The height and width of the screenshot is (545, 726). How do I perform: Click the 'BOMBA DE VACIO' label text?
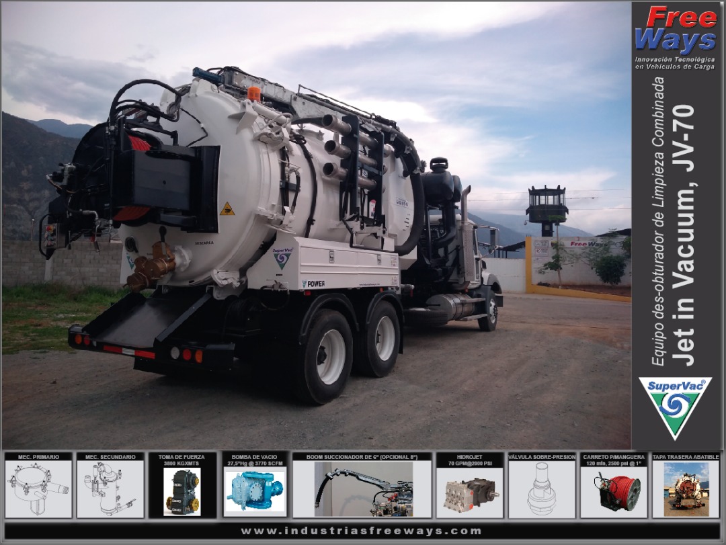click(x=255, y=456)
